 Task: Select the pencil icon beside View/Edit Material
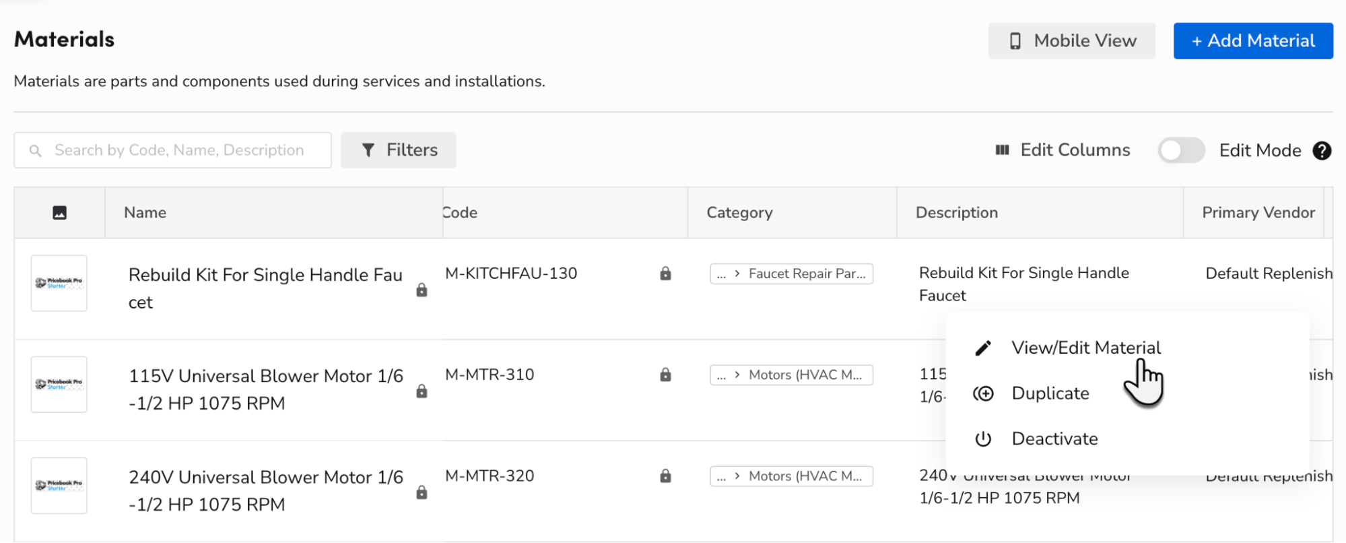click(x=983, y=348)
